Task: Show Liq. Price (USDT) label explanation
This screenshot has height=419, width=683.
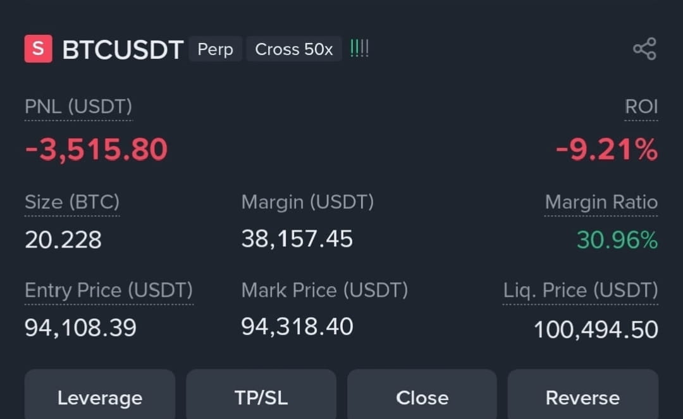Action: [581, 291]
